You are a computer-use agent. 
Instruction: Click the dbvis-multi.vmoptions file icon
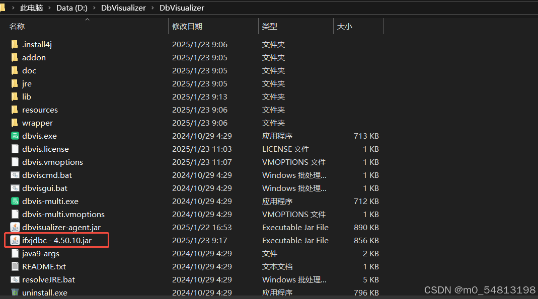tap(15, 214)
